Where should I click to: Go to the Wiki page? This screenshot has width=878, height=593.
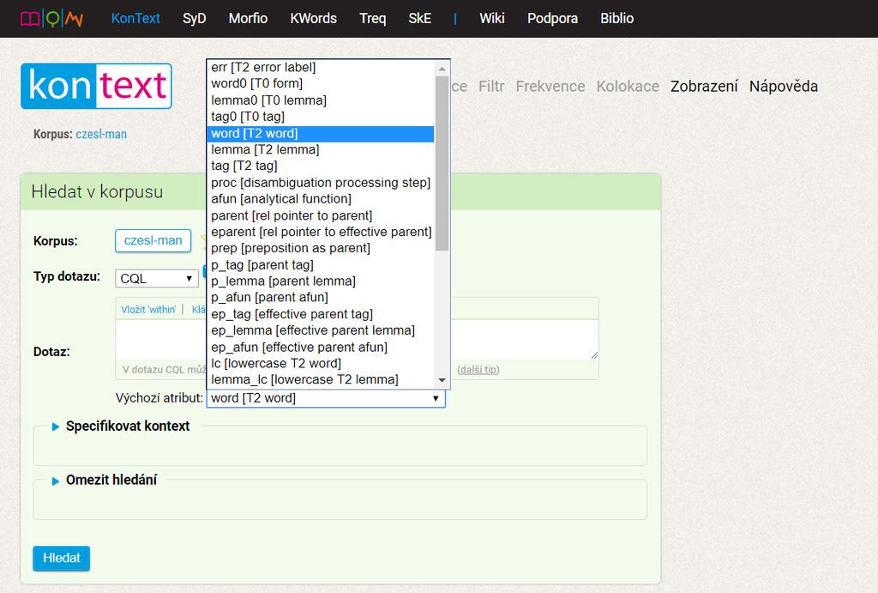tap(492, 19)
